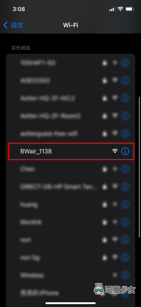The image size is (141, 307).
Task: Tap the back chevron beside 設定
Action: (x=6, y=25)
